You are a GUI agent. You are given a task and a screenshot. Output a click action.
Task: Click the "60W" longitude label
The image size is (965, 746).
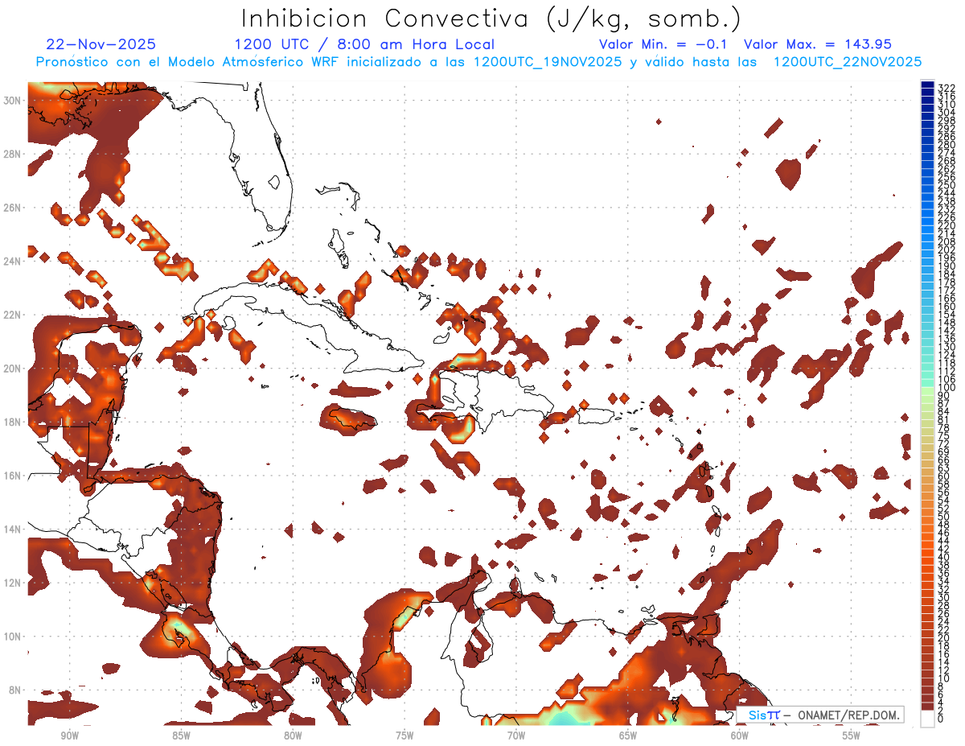tap(740, 736)
